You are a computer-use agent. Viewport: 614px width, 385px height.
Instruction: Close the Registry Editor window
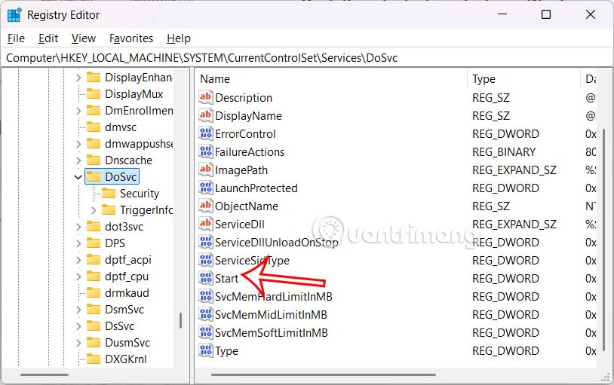pos(591,14)
